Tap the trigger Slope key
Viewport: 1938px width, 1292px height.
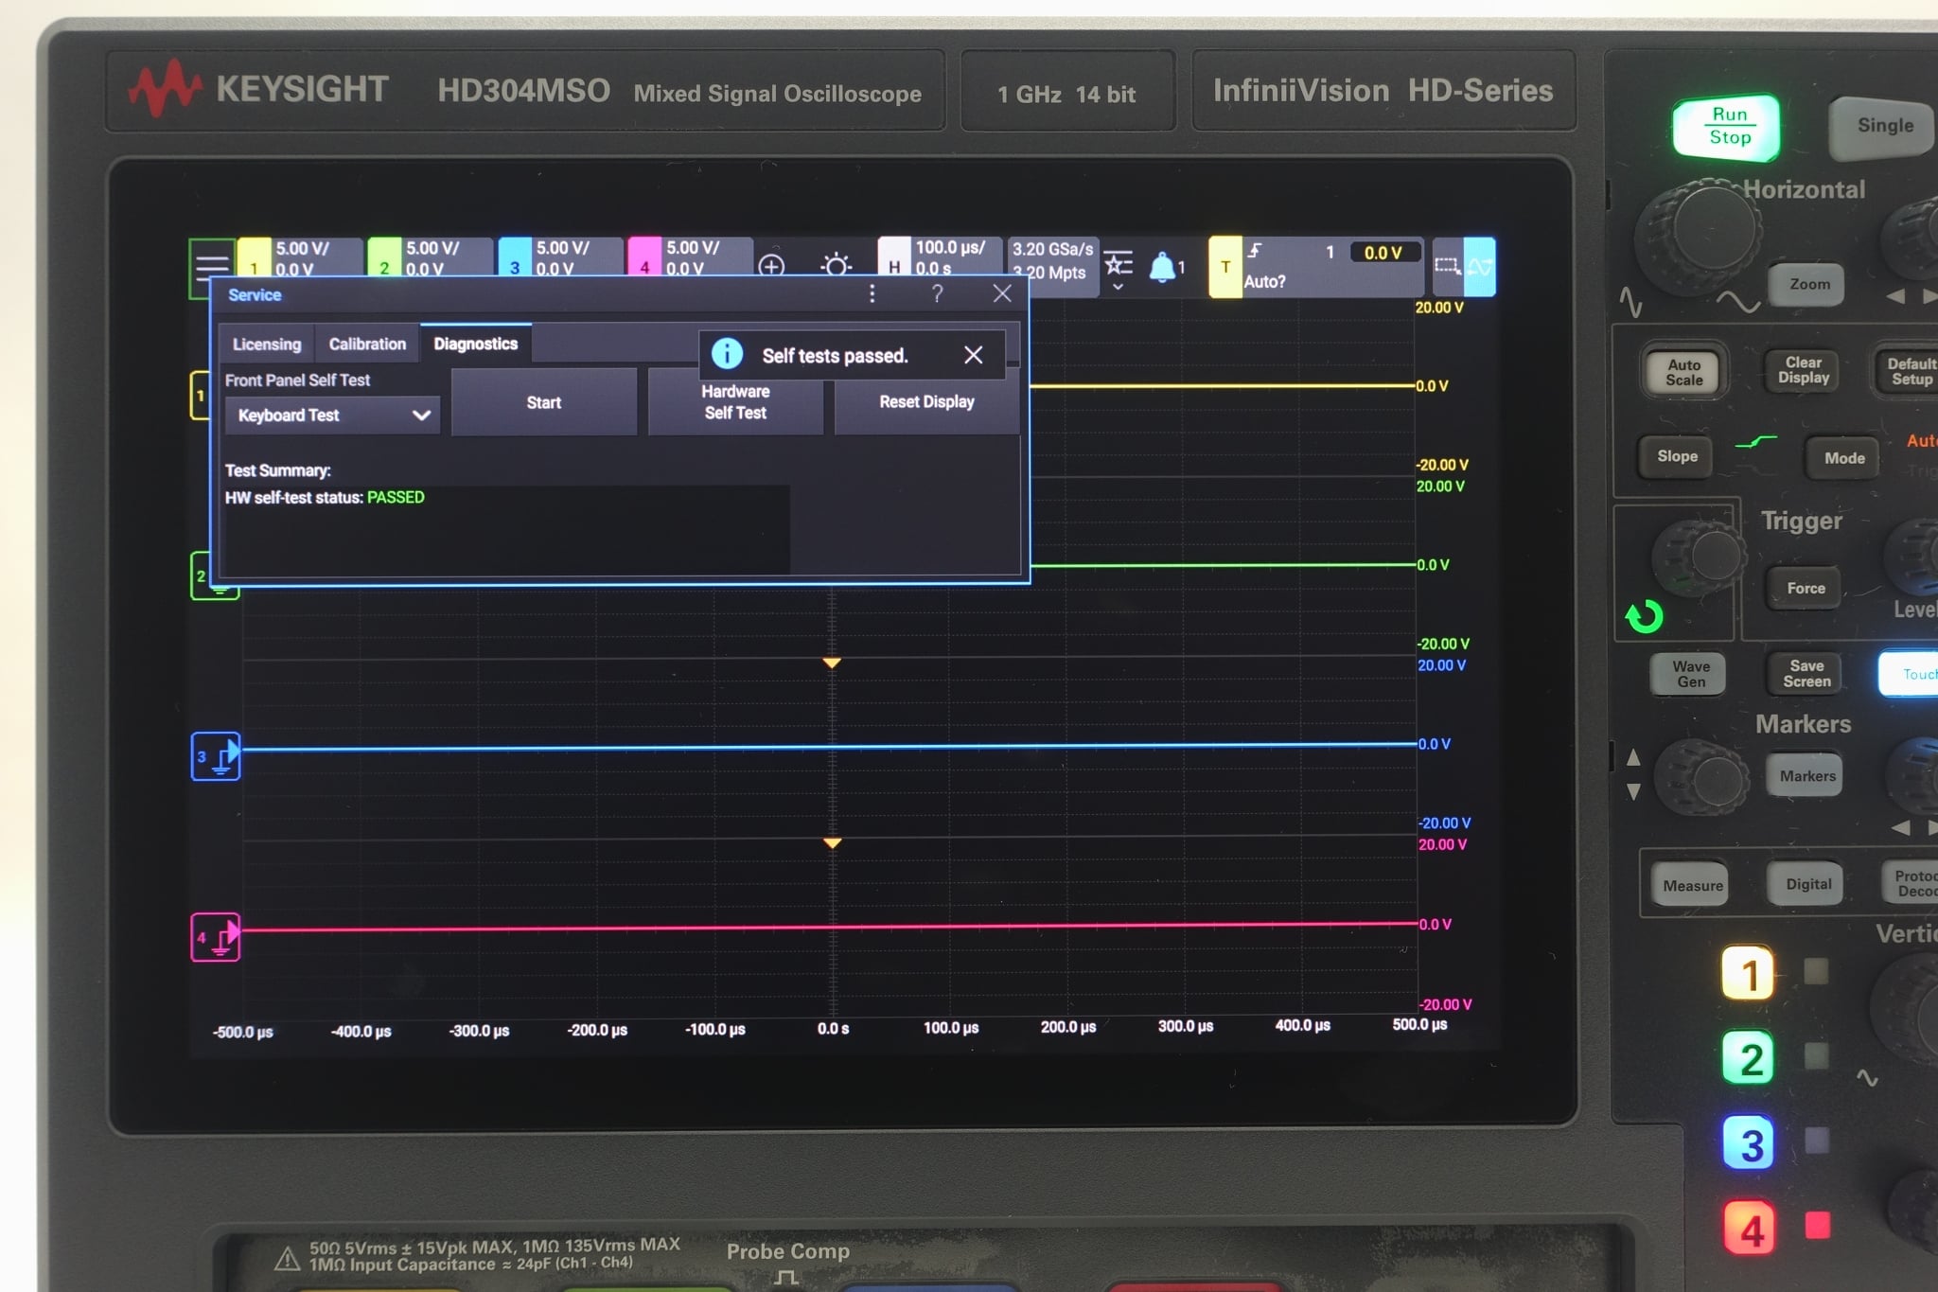pos(1677,456)
